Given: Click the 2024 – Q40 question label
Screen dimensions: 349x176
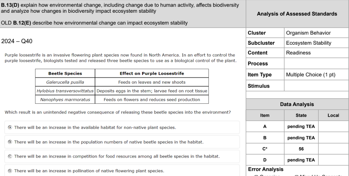Looking at the screenshot, I should (17, 41).
